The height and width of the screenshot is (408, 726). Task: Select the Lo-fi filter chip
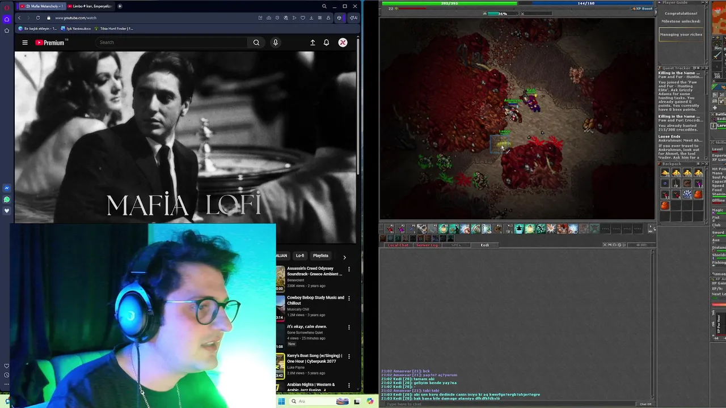pyautogui.click(x=300, y=256)
